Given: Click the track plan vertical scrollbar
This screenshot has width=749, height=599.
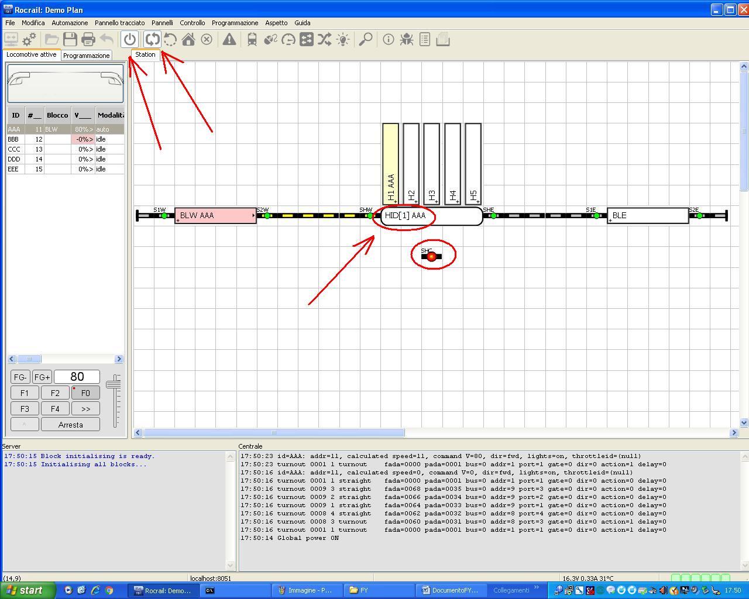Looking at the screenshot, I should point(744,131).
